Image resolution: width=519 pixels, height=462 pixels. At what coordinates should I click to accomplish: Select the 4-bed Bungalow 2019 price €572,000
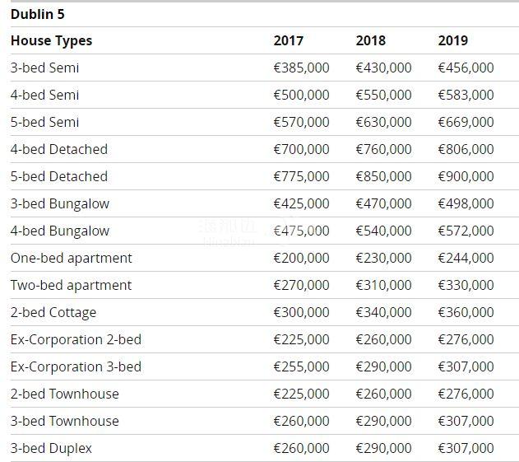(466, 231)
